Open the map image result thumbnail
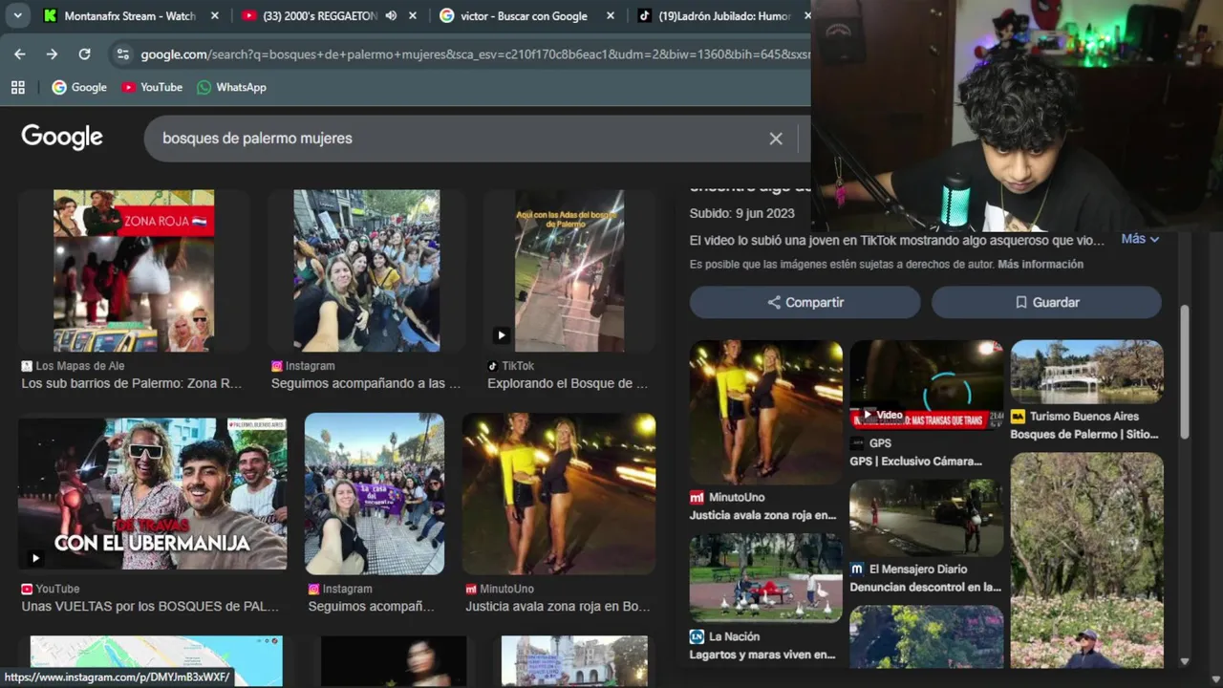Image resolution: width=1223 pixels, height=688 pixels. [157, 661]
